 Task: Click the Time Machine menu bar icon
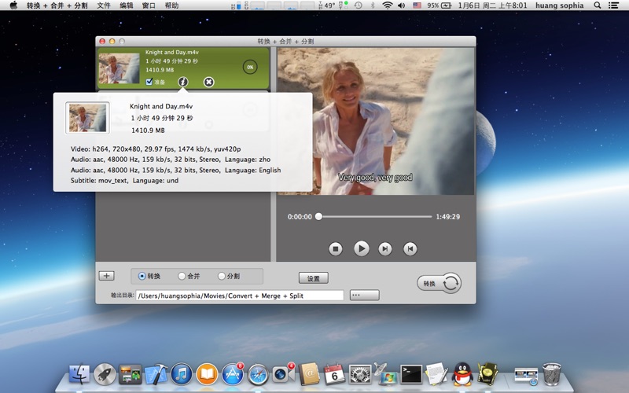point(359,6)
